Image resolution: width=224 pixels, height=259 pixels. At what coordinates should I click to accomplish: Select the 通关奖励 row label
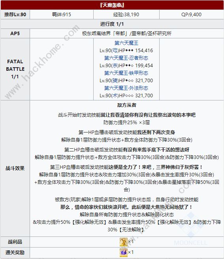point(15,253)
